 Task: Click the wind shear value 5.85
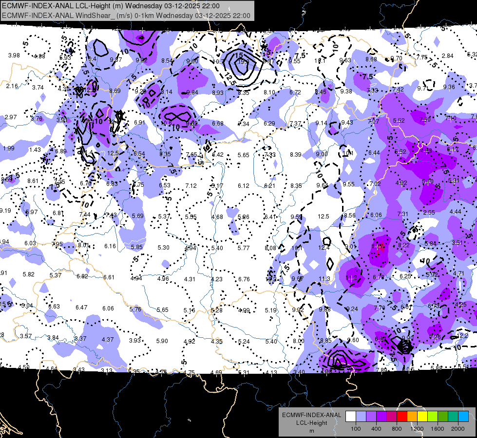click(x=137, y=247)
